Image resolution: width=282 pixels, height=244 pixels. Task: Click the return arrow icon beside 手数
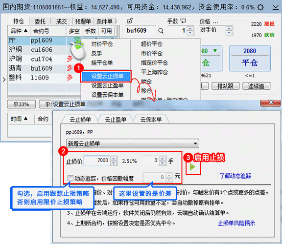(x=183, y=21)
